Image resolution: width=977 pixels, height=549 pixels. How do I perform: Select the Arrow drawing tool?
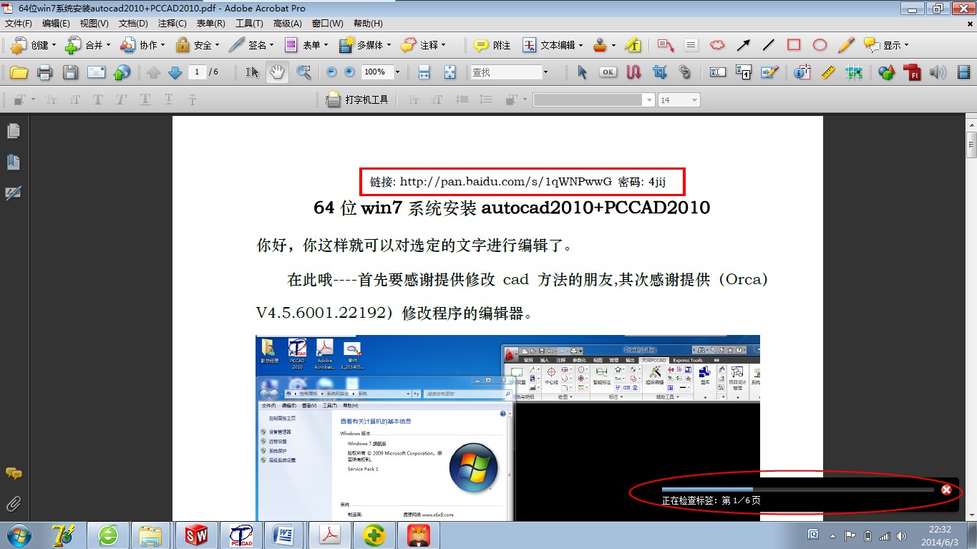pos(744,45)
